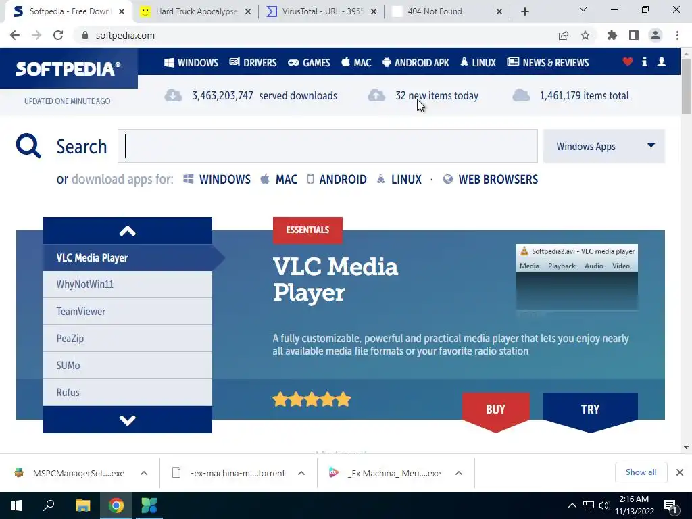Click the VLC media player screenshot thumbnail
This screenshot has width=692, height=519.
pyautogui.click(x=577, y=277)
